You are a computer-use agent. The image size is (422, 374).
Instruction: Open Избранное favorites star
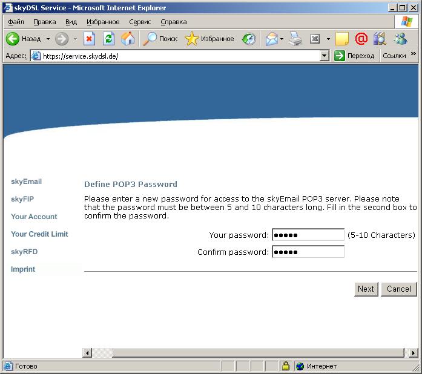coord(191,39)
